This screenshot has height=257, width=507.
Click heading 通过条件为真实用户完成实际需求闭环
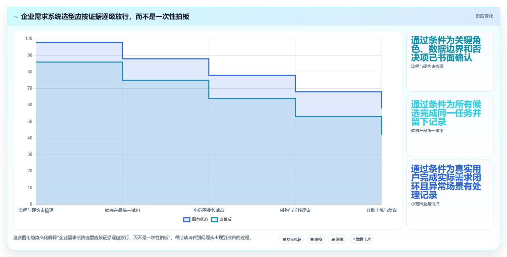click(446, 182)
